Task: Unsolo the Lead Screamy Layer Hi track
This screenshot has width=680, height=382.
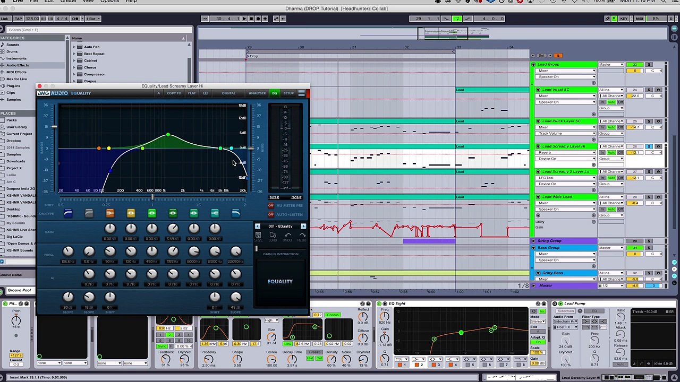Action: point(649,146)
